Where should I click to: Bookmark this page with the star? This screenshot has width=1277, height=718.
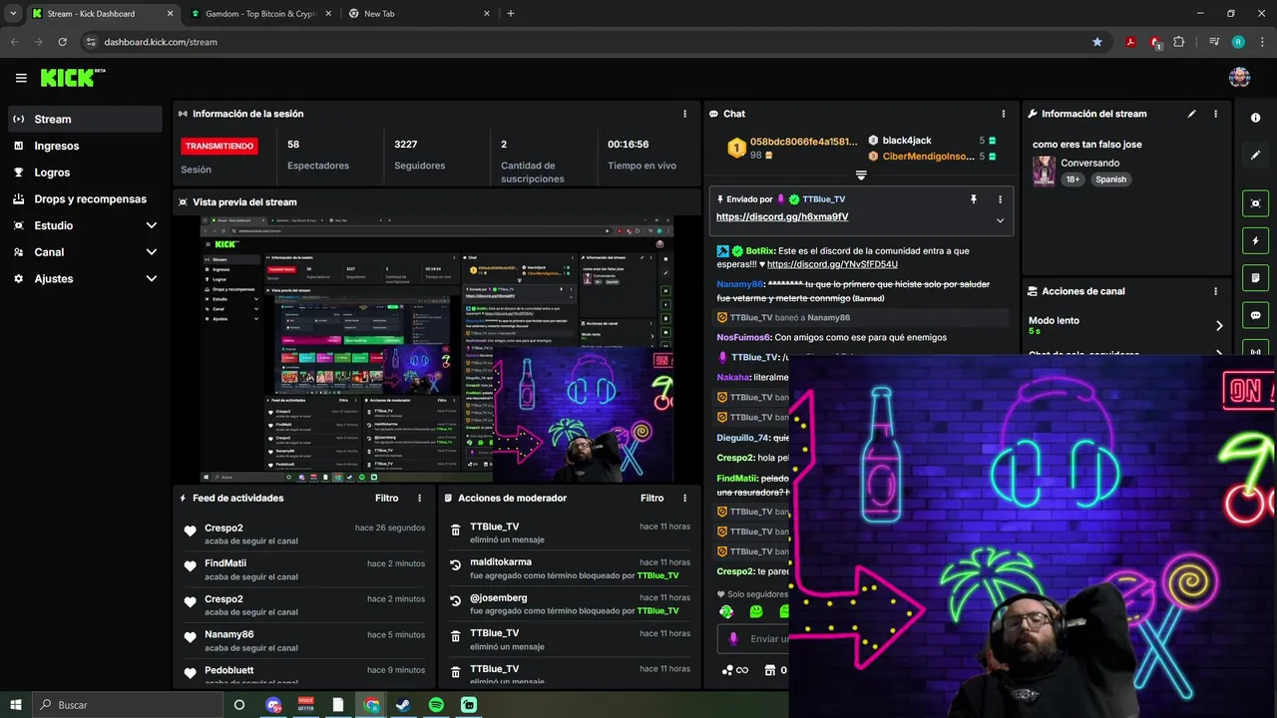point(1097,42)
